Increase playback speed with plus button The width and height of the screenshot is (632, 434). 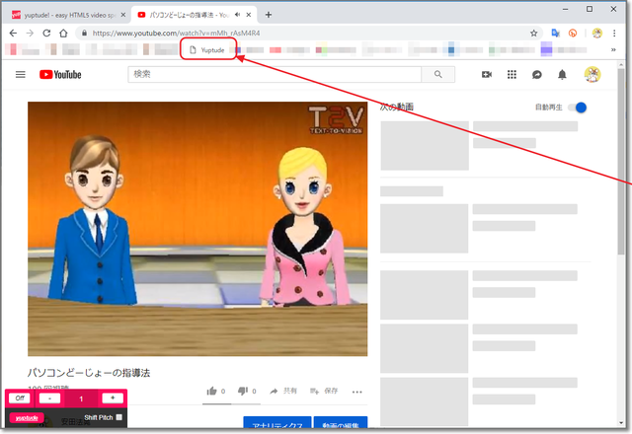click(x=112, y=398)
